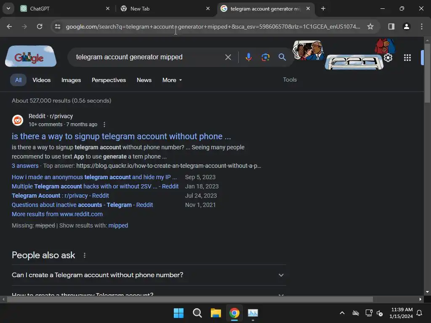The height and width of the screenshot is (323, 431).
Task: Click the scroll right arrow
Action: click(x=420, y=299)
